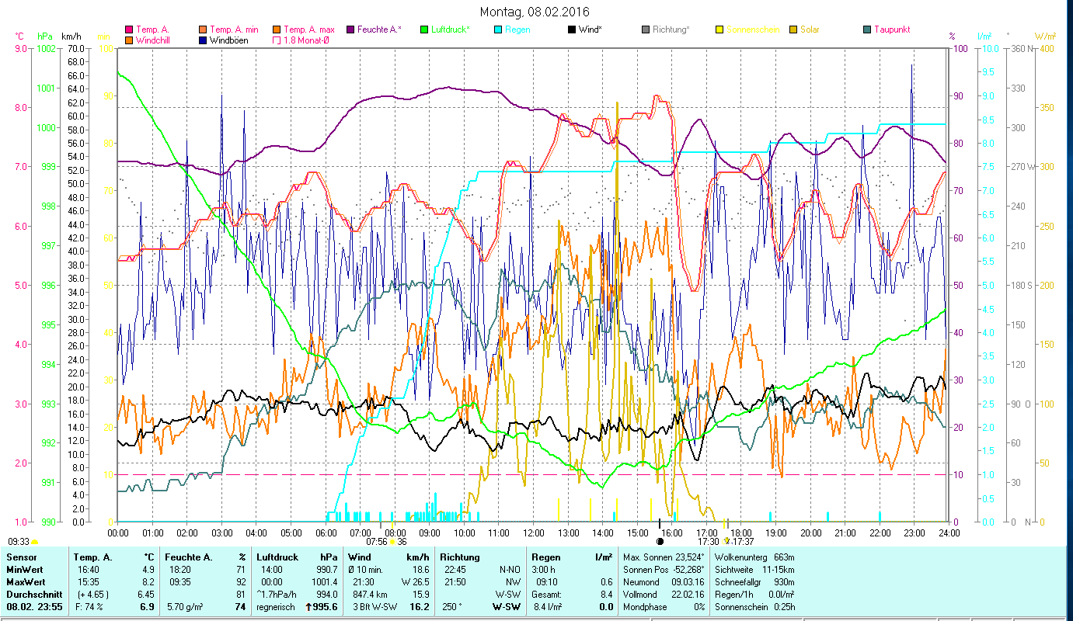
Task: Click the outlined 1.8 Monat-Ø legend box
Action: [277, 40]
